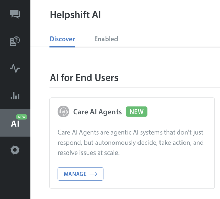Switch to the Discover tab
Viewport: 220px width, 199px height.
tap(62, 39)
